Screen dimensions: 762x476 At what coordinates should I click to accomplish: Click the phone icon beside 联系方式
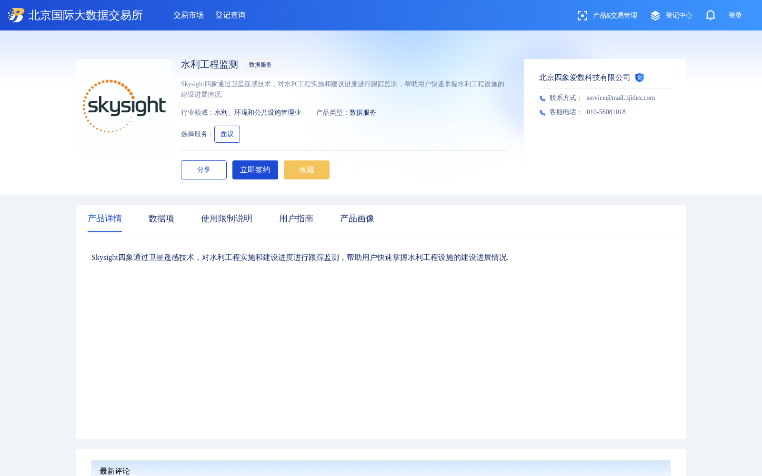542,99
